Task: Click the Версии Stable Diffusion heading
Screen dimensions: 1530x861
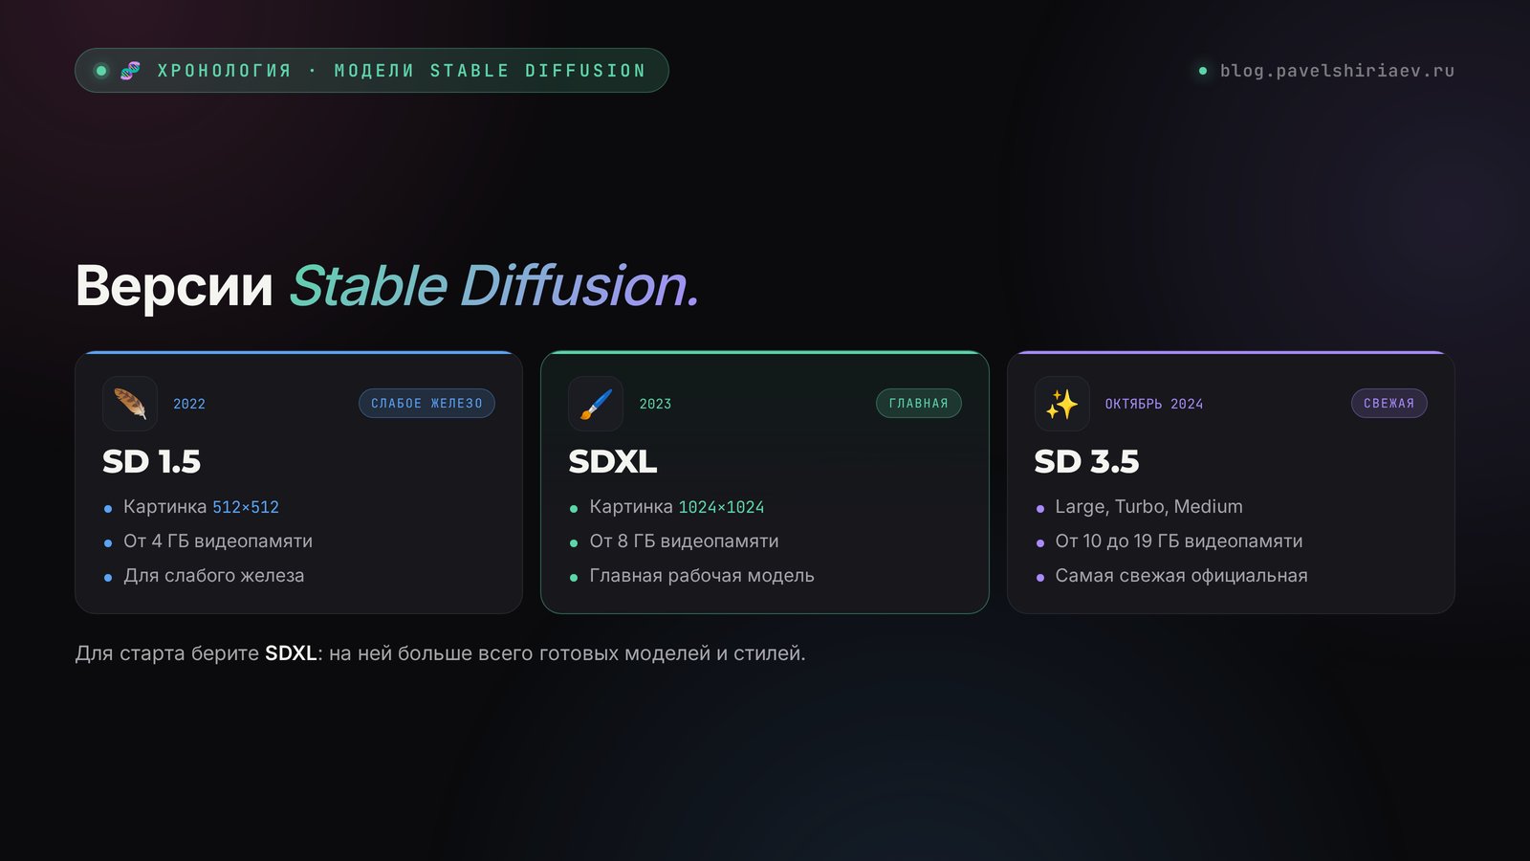Action: pos(387,286)
